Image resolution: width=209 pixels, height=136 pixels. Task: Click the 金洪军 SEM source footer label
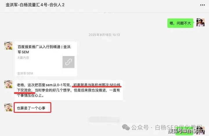coord(25,73)
